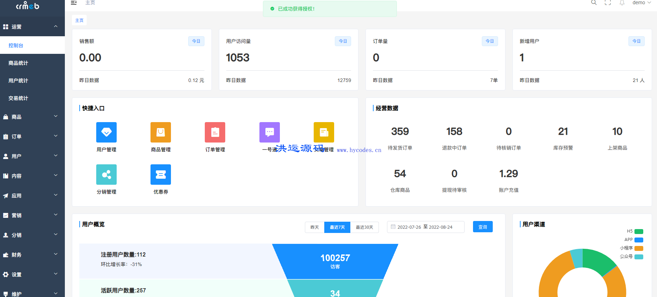Collapse sidebar with the hamburger menu icon
Screen dimensions: 657x297
[x=74, y=2]
